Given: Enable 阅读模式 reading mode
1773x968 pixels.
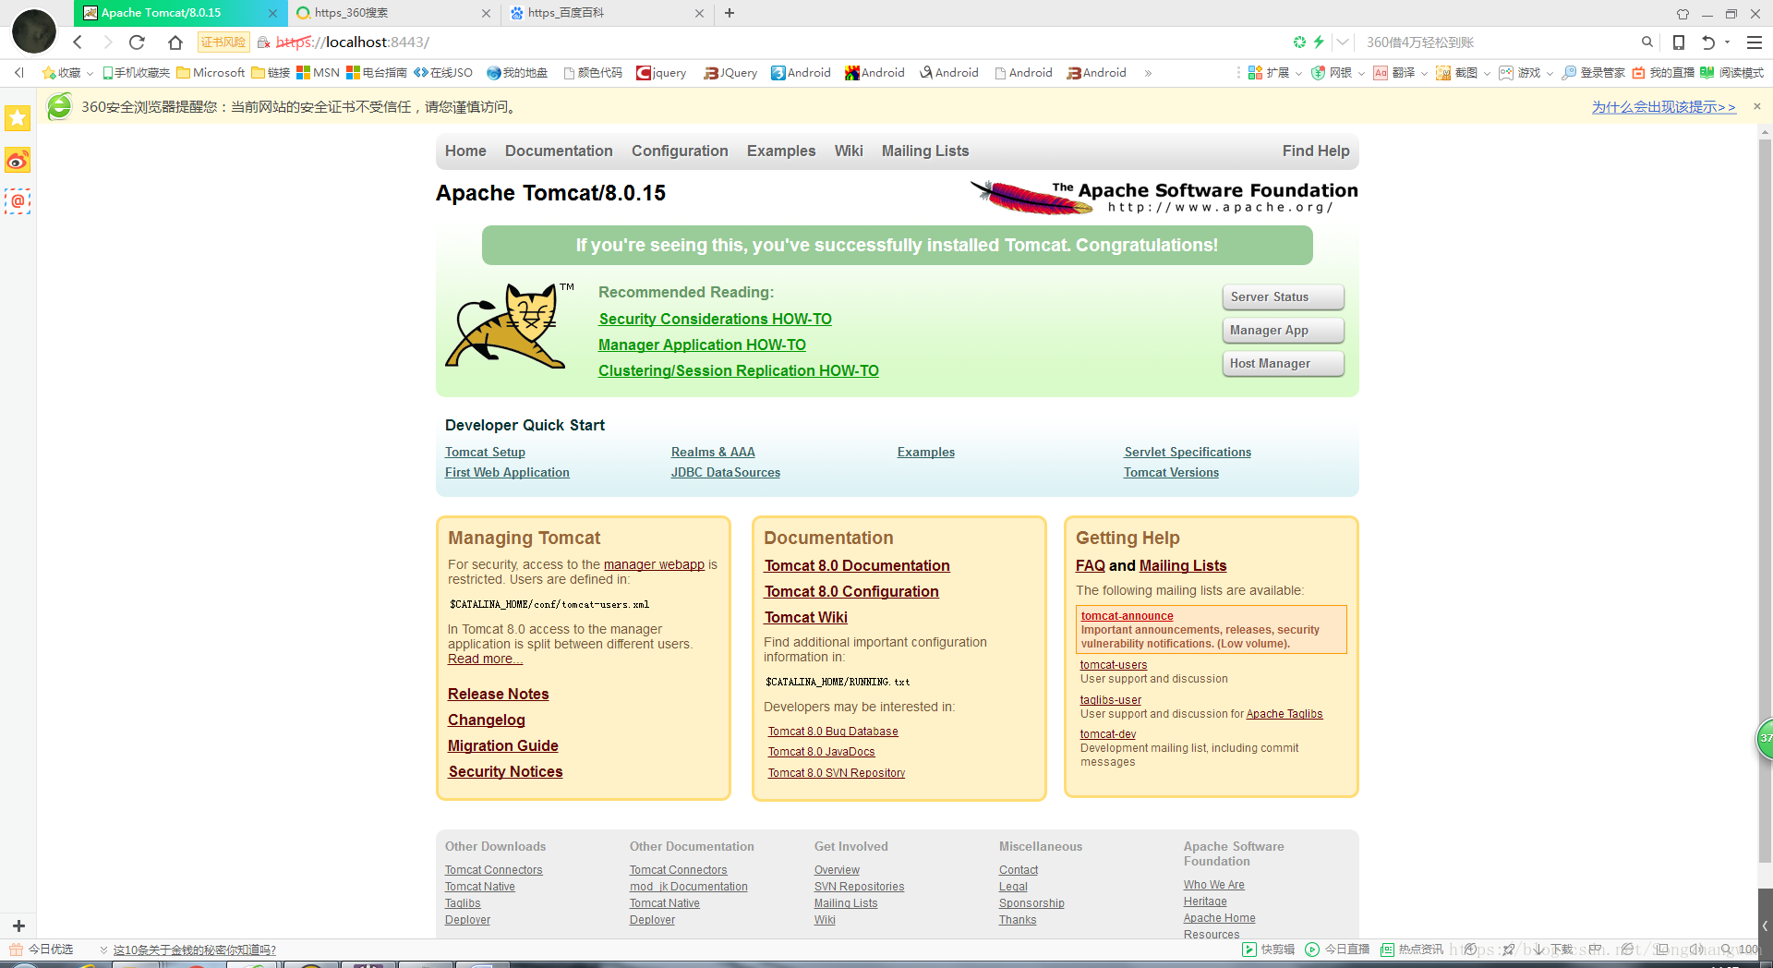Looking at the screenshot, I should (1731, 72).
